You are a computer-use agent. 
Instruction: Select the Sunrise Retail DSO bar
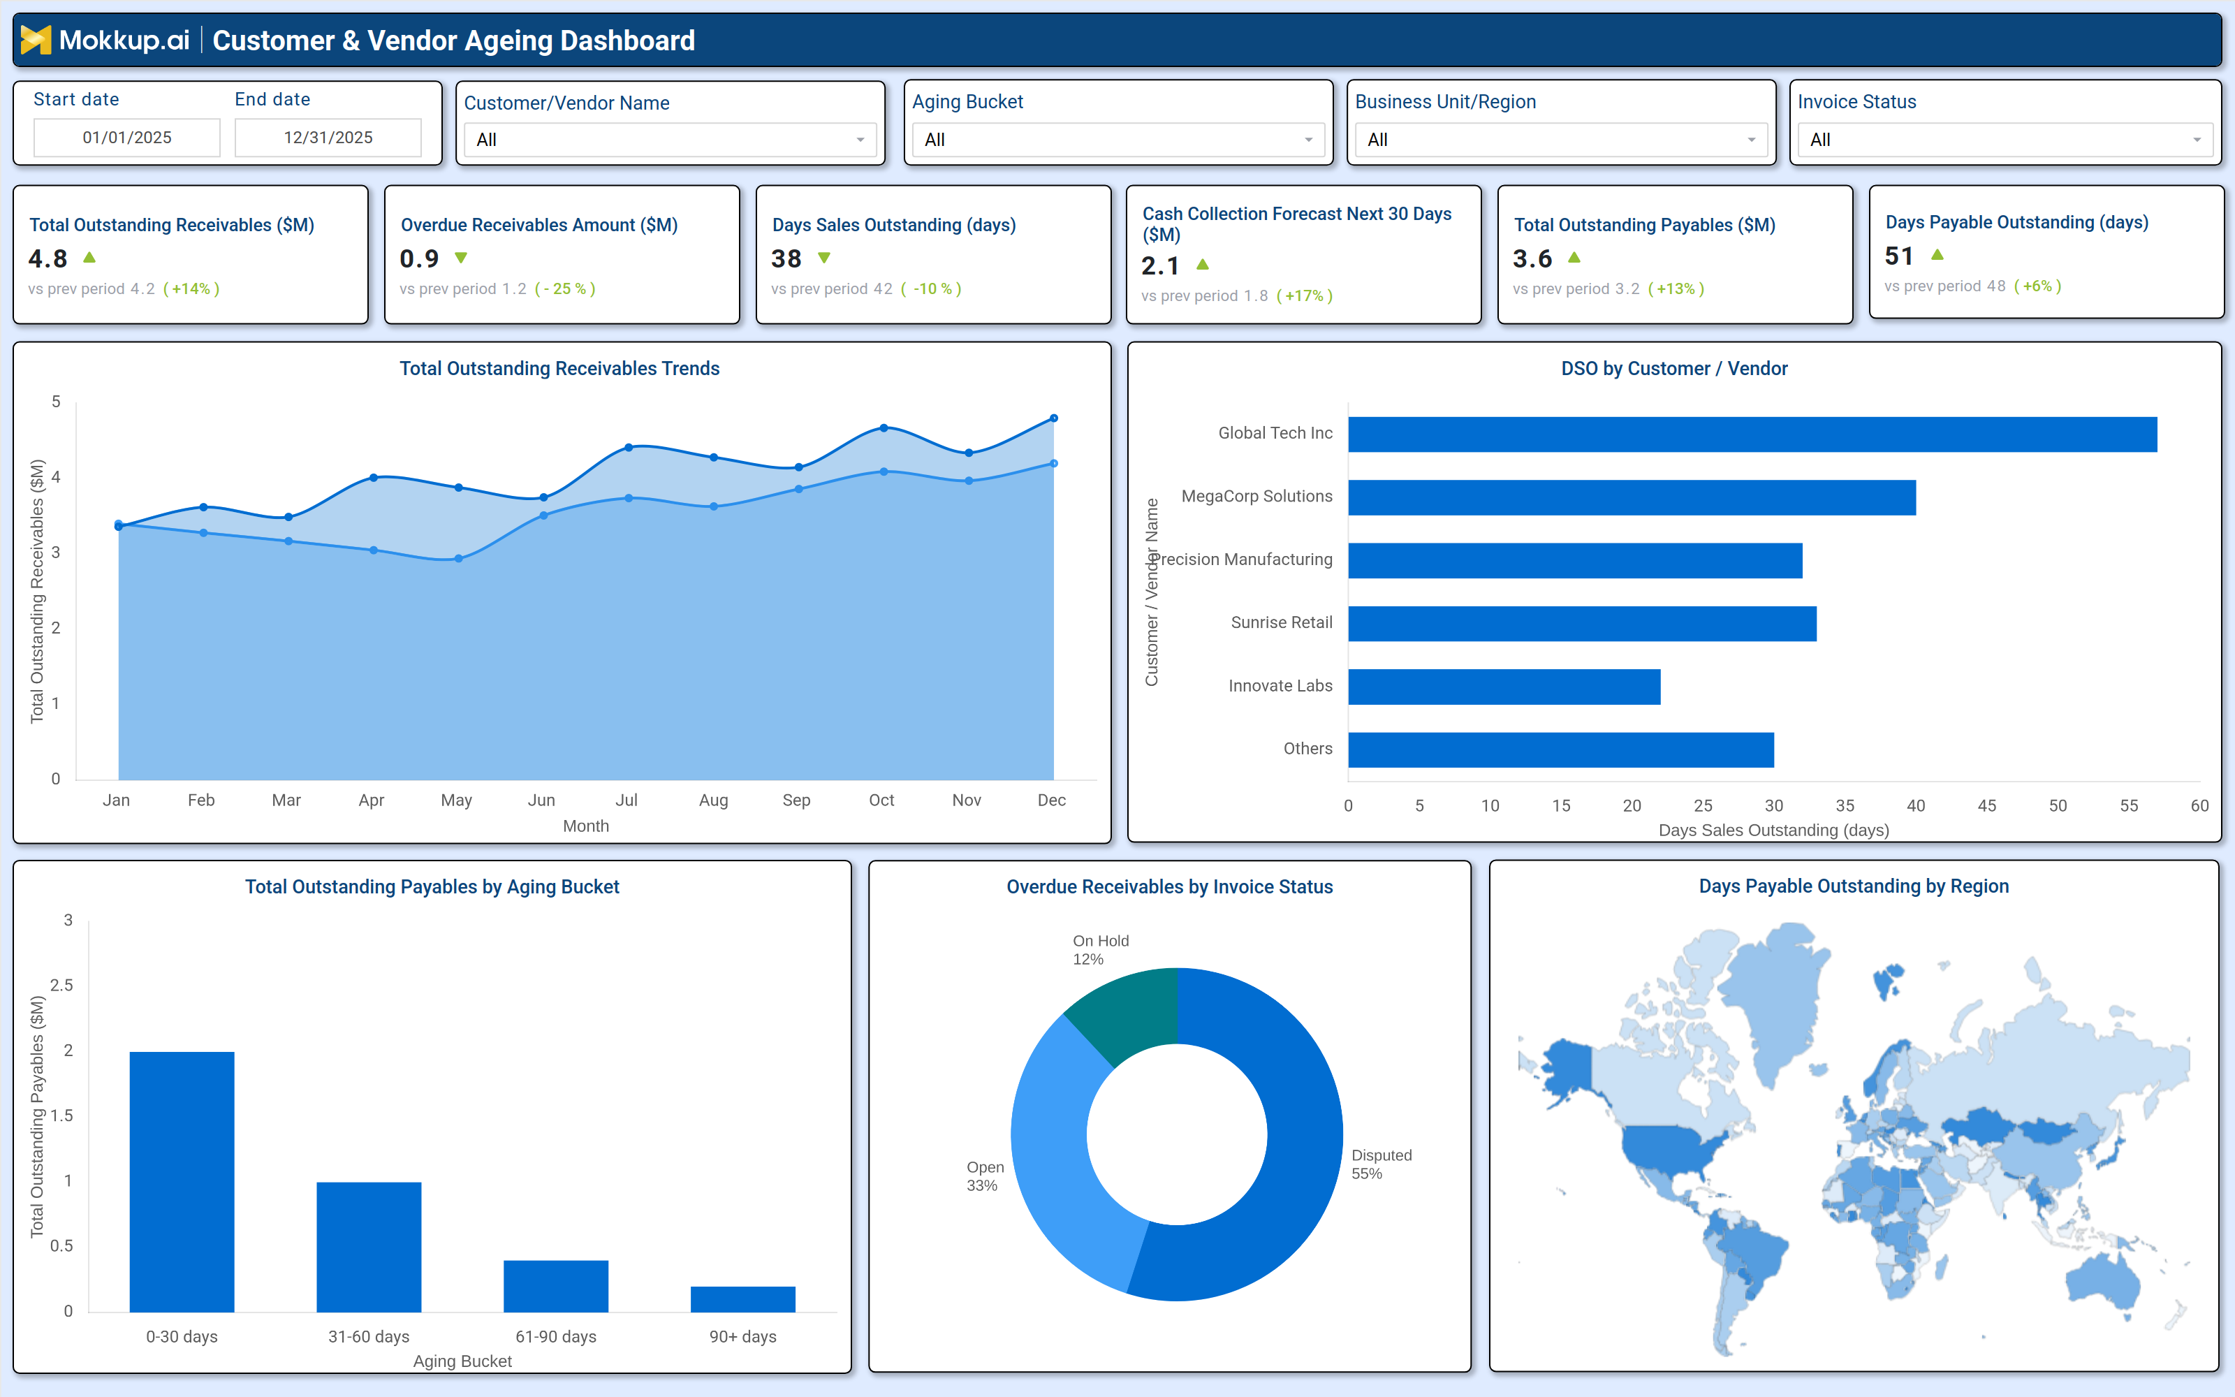(1582, 624)
